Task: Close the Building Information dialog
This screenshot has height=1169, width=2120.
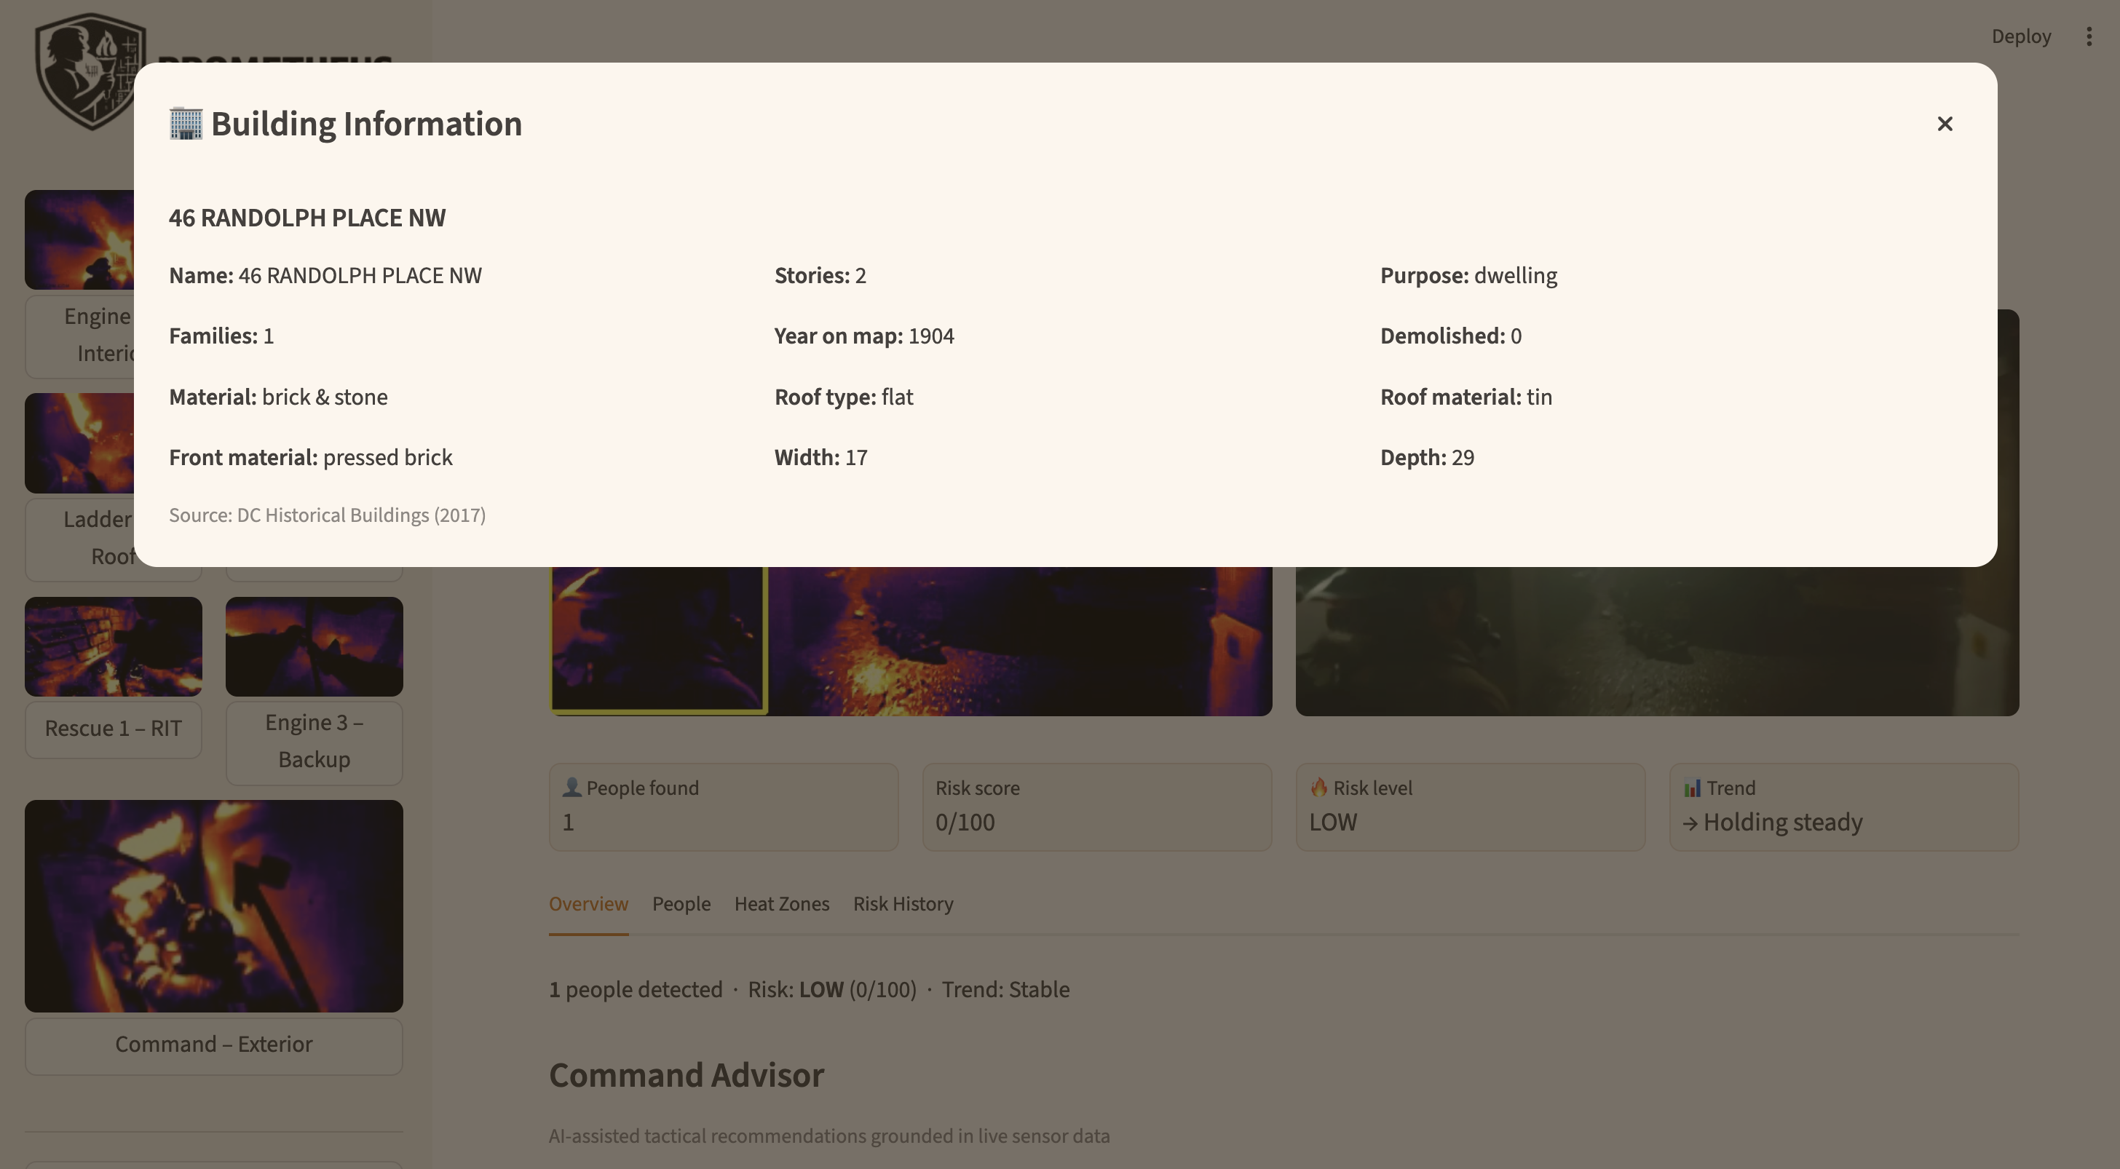Action: click(1944, 124)
